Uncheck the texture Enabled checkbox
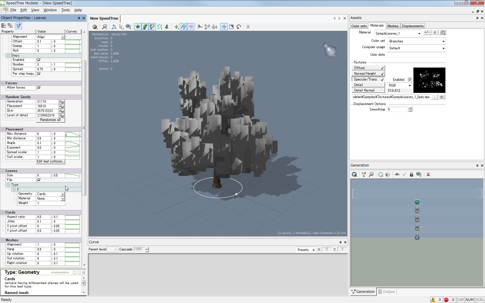Viewport: 485px width, 303px height. (x=410, y=80)
